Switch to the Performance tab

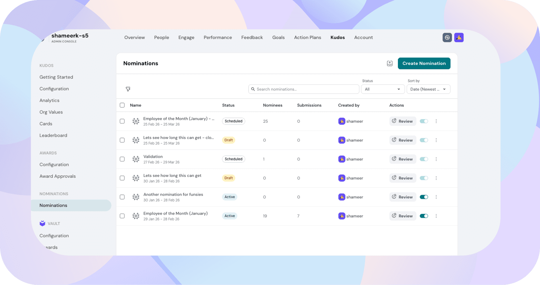[x=218, y=37]
